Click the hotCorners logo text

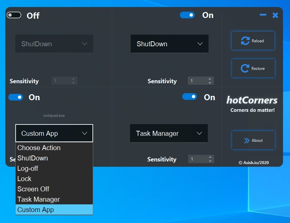point(252,100)
